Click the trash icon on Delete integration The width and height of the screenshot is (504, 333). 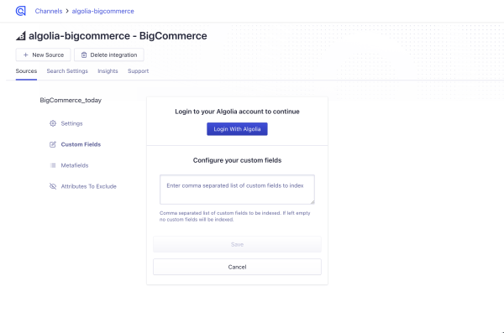(x=84, y=55)
